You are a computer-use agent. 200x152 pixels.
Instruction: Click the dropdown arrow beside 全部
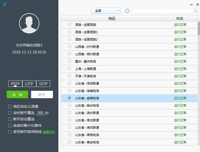[x=118, y=11]
